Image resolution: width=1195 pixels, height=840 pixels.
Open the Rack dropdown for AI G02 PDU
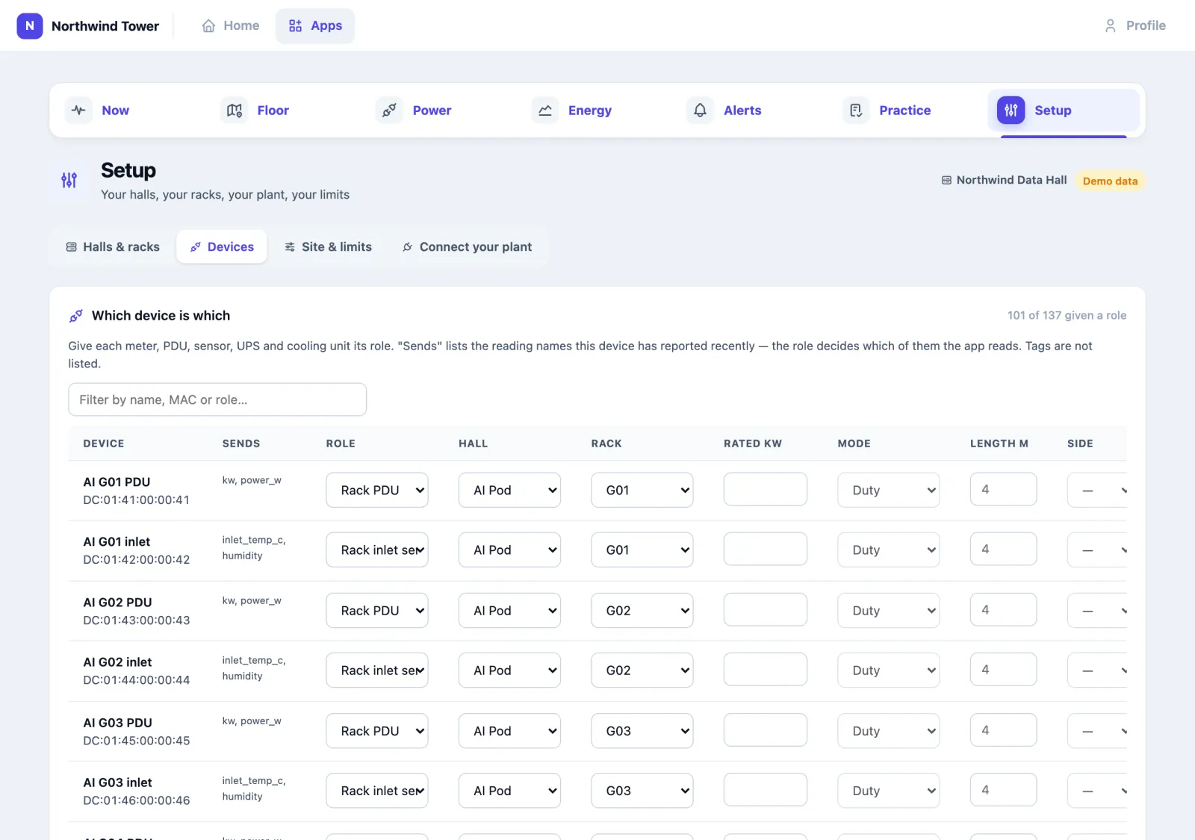click(x=642, y=610)
